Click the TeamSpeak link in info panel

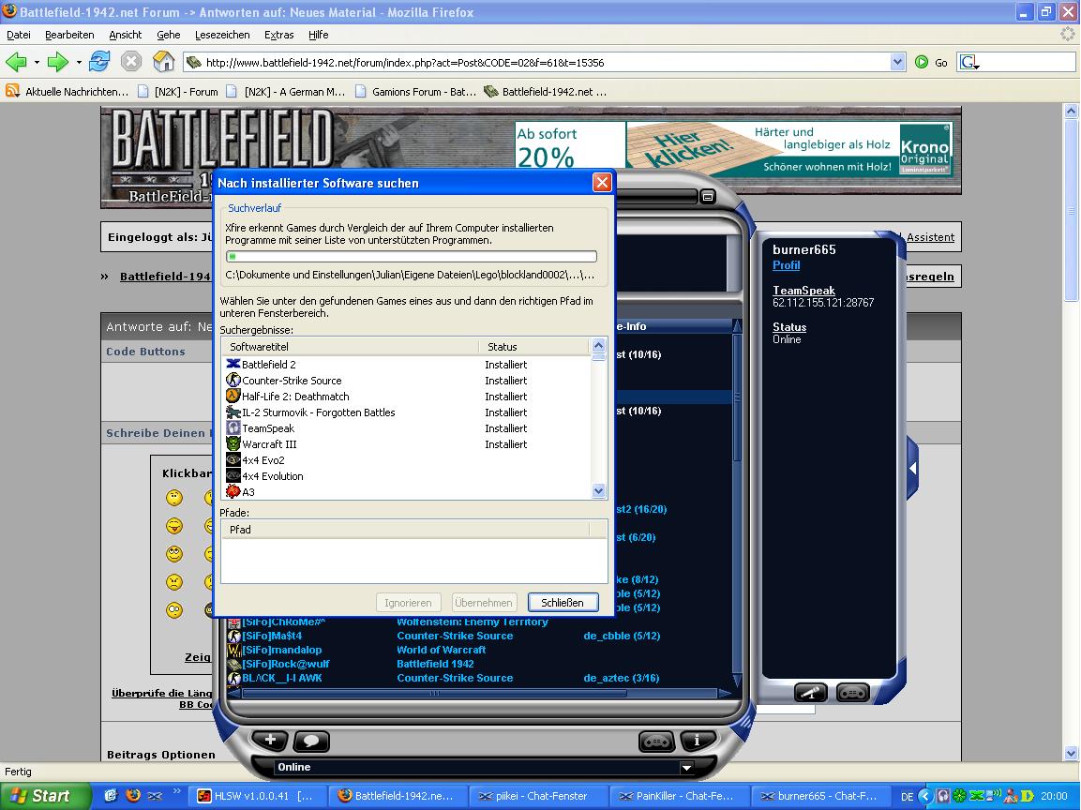click(803, 291)
